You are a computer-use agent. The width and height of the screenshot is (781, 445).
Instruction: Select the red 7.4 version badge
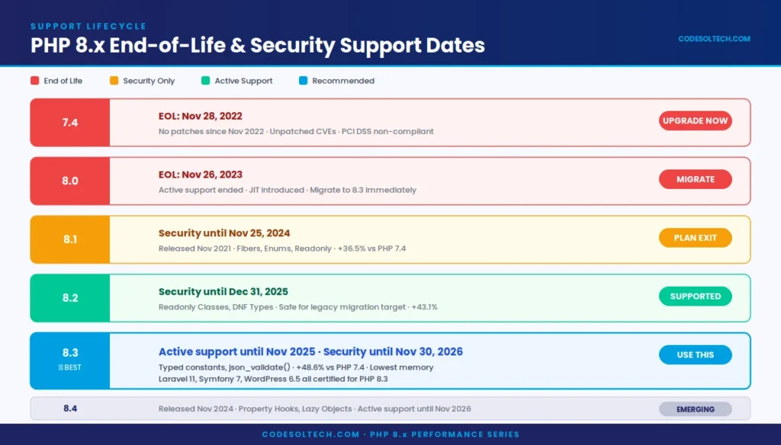coord(70,122)
